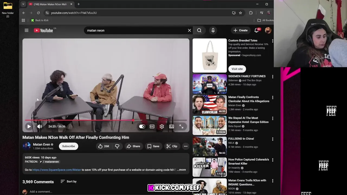Open the Matan Even channel name link
The height and width of the screenshot is (195, 347).
coord(41,144)
